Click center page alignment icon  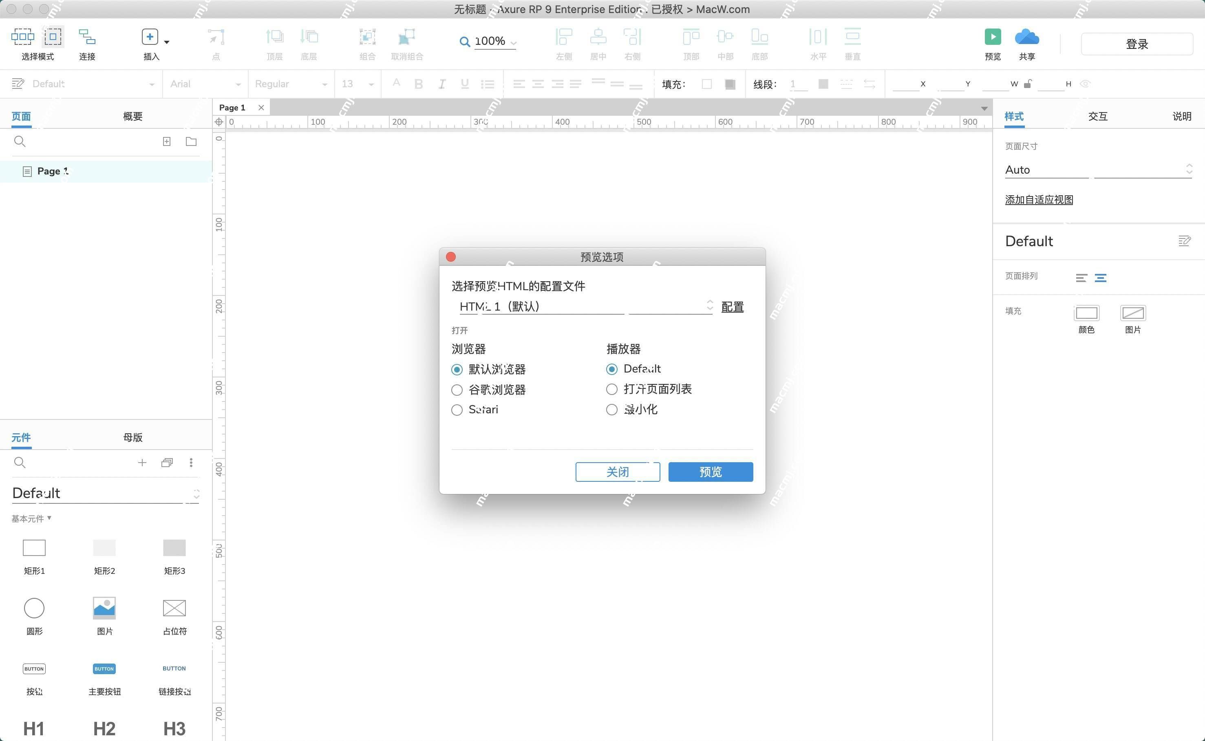tap(1100, 278)
